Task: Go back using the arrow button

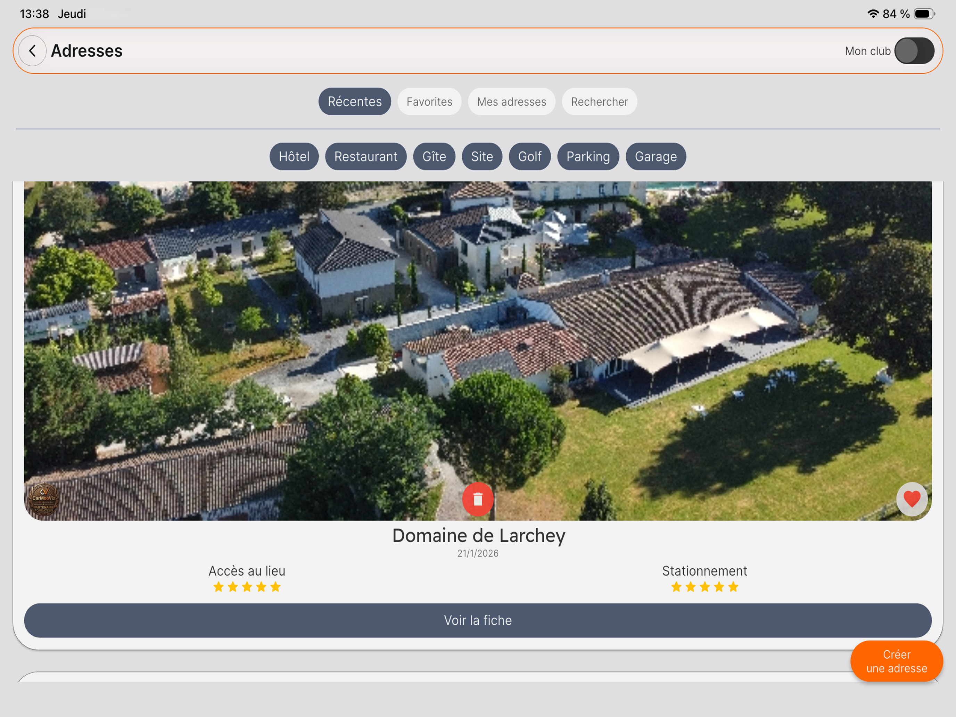Action: click(x=32, y=51)
